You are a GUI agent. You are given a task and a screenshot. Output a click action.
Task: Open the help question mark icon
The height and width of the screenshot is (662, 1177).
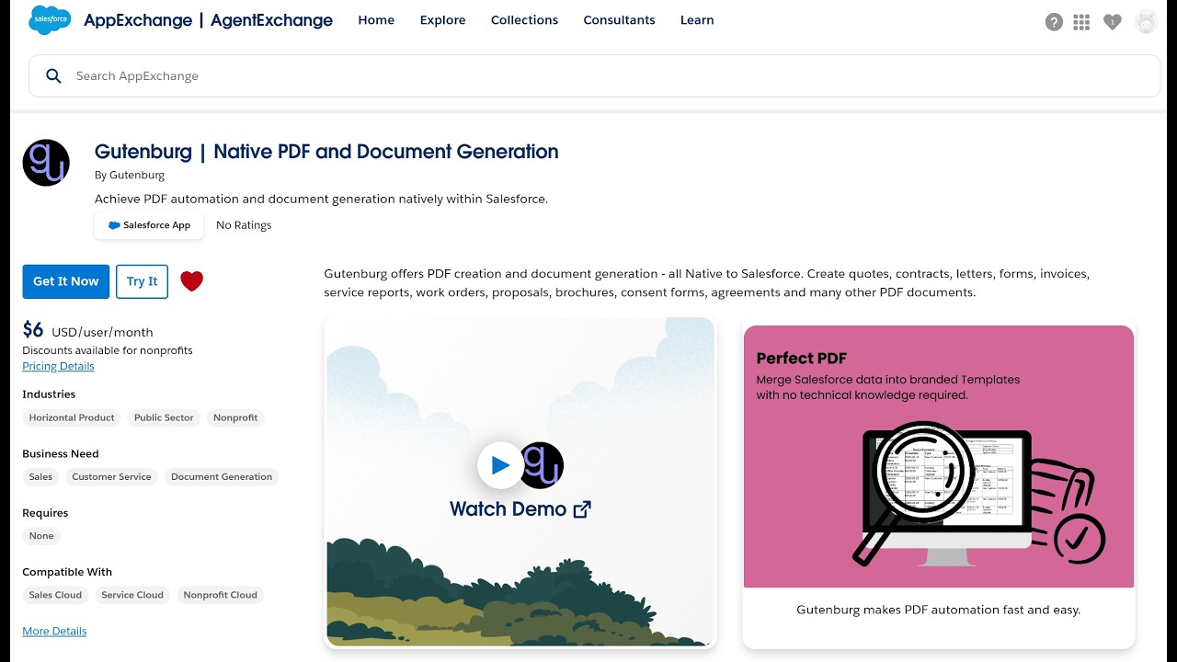[x=1054, y=22]
